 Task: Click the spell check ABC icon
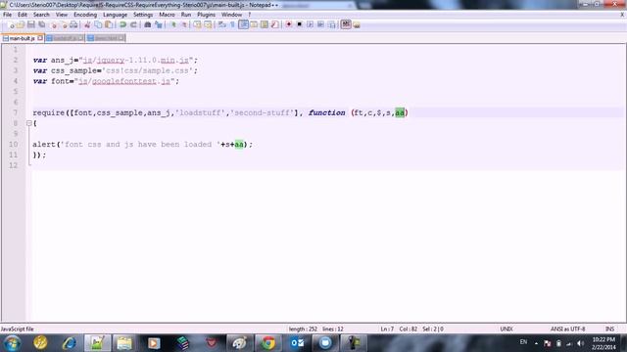(346, 24)
